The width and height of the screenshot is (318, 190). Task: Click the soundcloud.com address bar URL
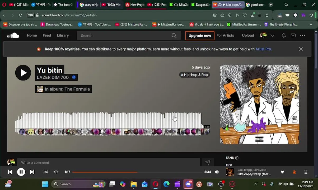tap(69, 15)
